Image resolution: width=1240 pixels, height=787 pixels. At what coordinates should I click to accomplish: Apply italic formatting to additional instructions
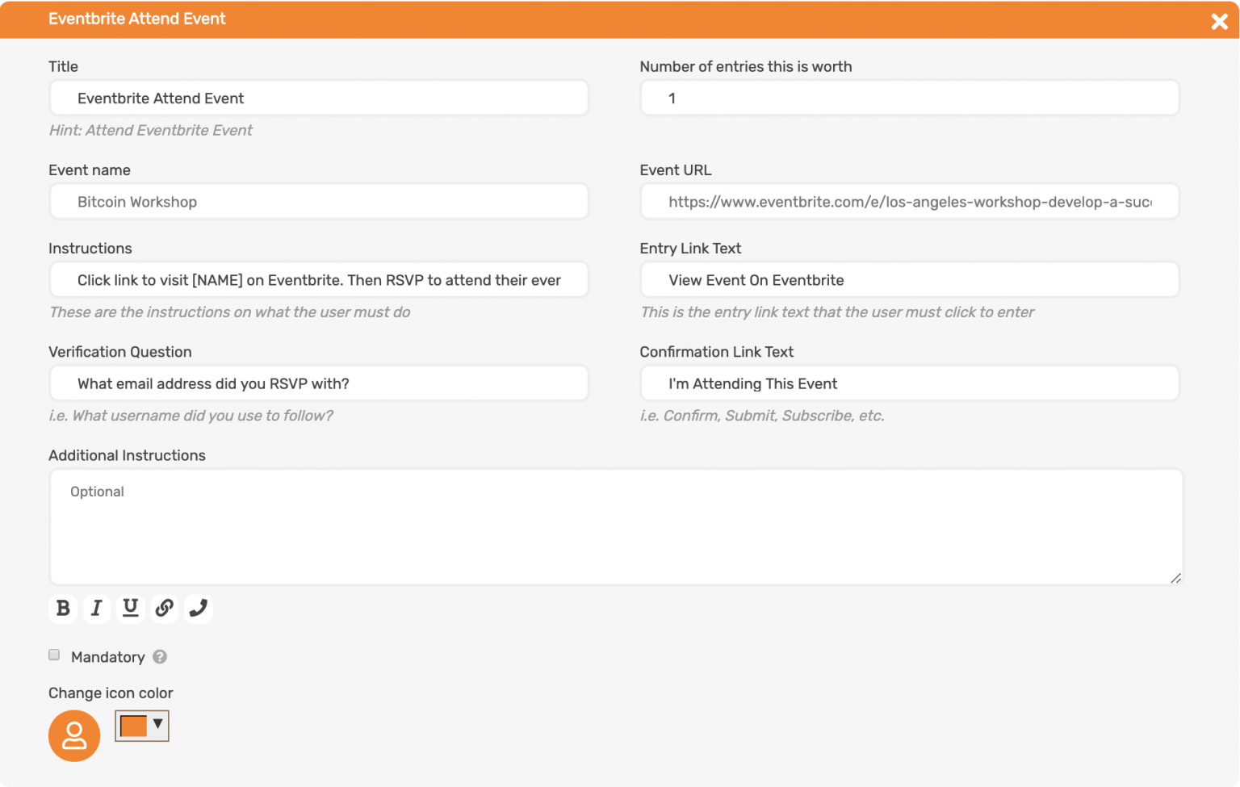coord(97,609)
